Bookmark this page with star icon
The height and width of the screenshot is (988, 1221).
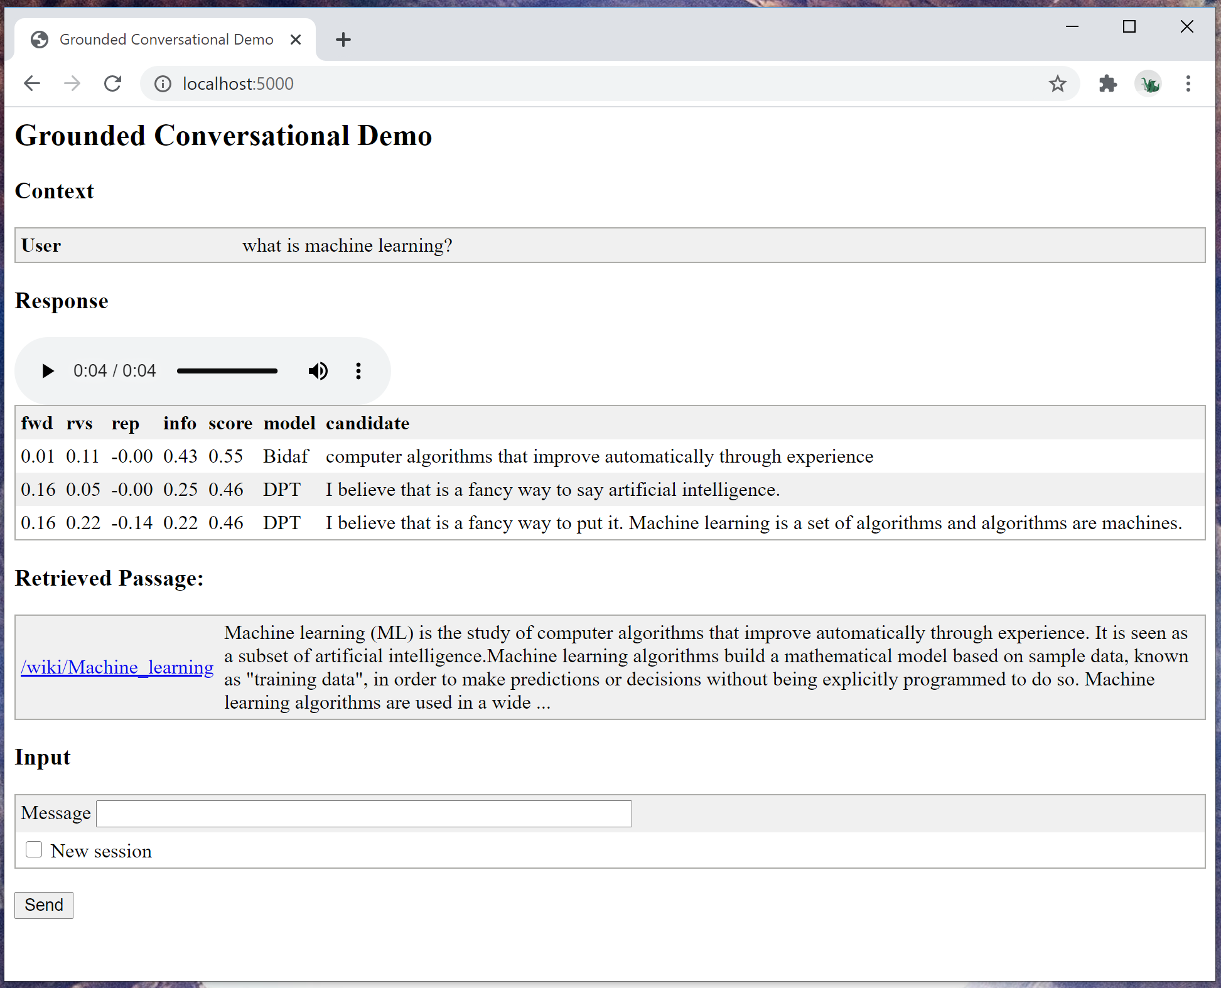pyautogui.click(x=1058, y=83)
